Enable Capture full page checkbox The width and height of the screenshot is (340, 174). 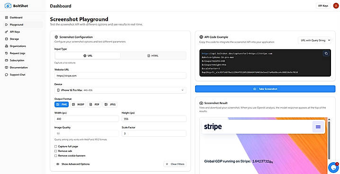(56, 147)
